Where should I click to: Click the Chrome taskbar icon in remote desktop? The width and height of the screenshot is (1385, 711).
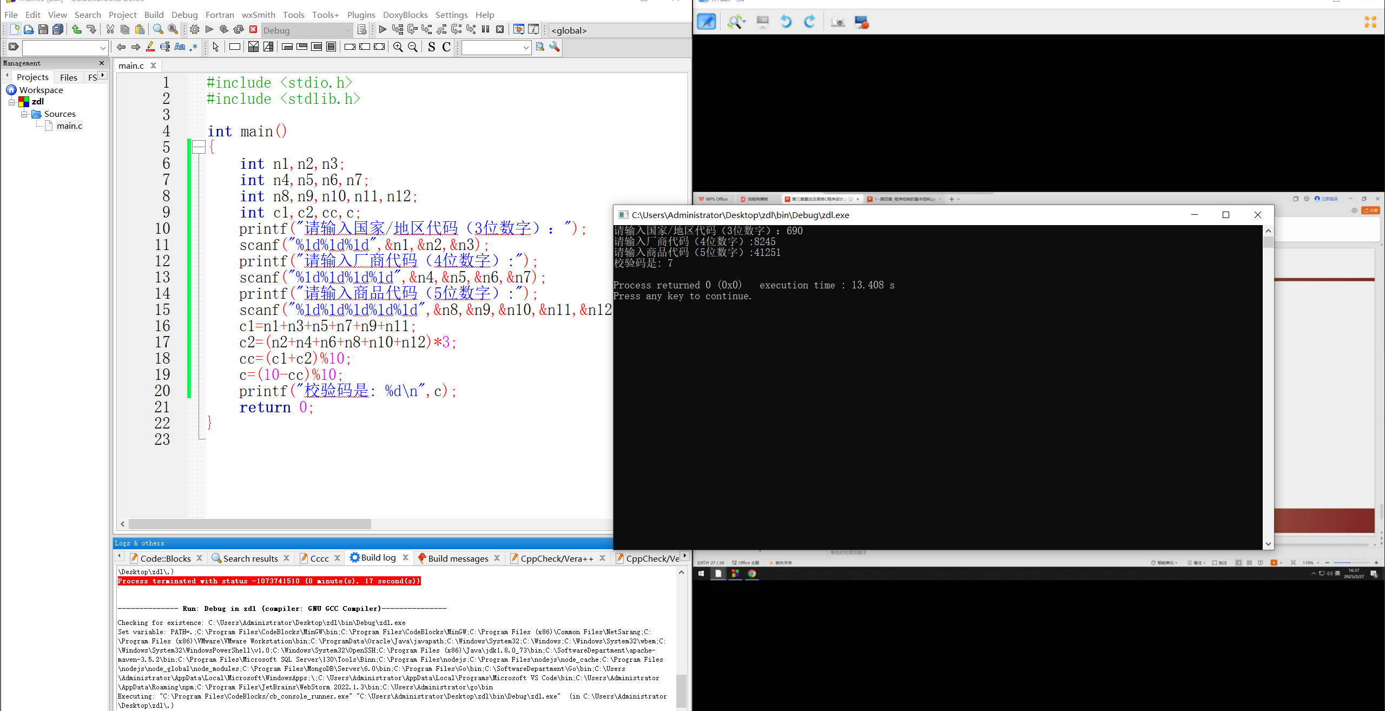(x=752, y=574)
